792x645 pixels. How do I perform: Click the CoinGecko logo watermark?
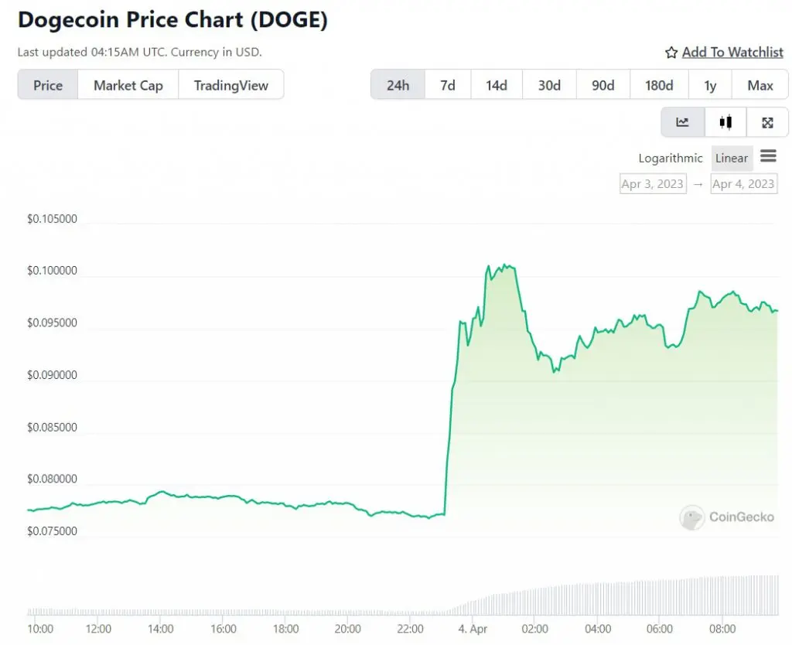(x=725, y=517)
